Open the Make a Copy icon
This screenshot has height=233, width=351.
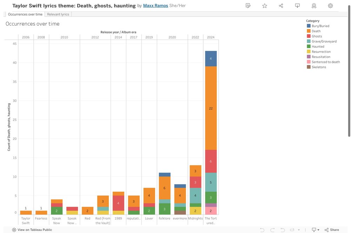coord(248,6)
